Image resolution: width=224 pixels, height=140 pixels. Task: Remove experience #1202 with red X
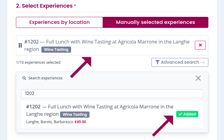click(200, 45)
